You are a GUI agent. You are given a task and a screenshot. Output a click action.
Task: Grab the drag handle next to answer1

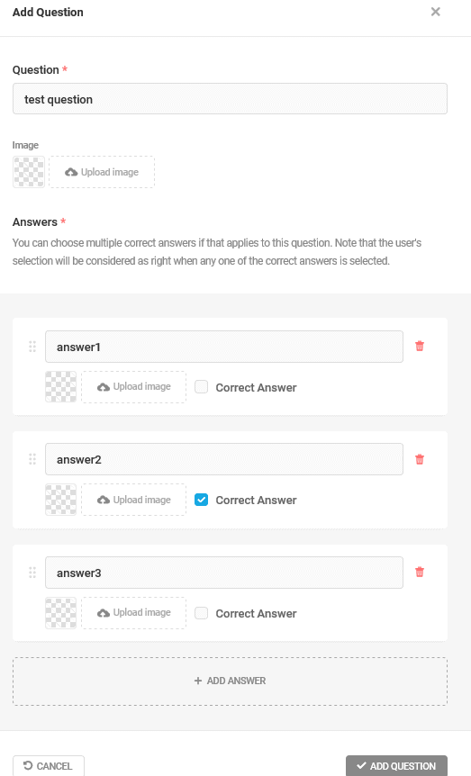(32, 347)
